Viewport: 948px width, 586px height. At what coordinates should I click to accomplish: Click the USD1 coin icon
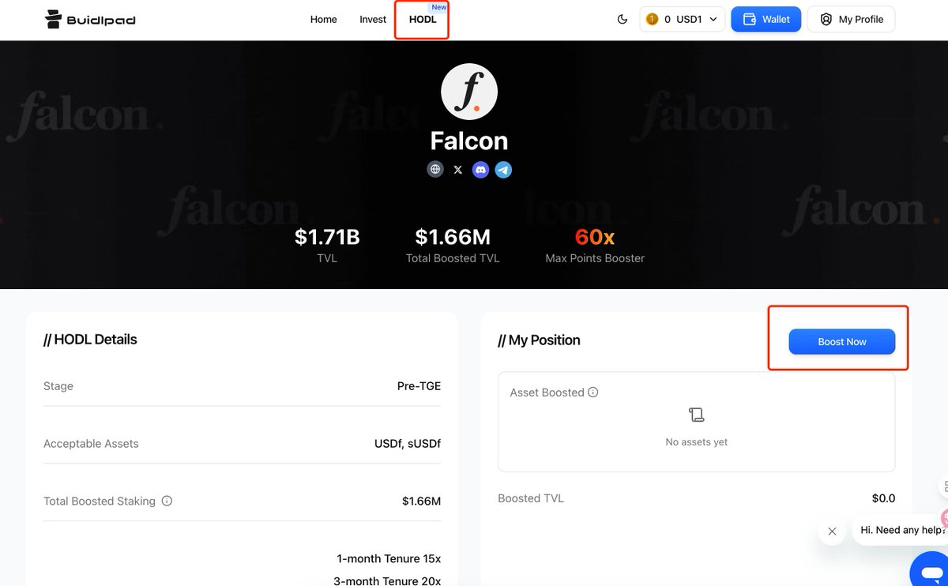652,19
